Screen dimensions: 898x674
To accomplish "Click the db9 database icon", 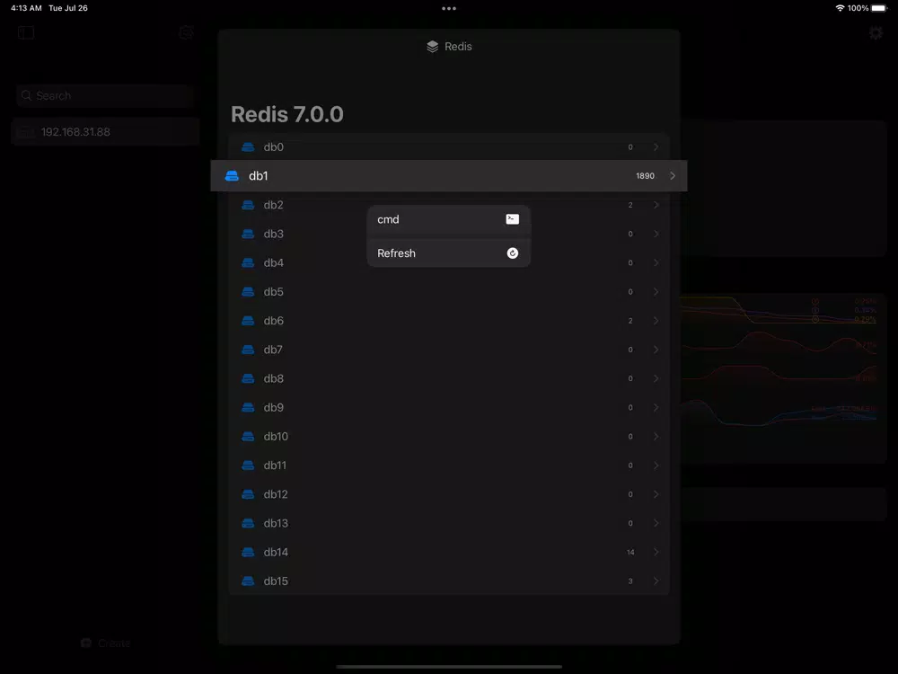I will tap(248, 407).
